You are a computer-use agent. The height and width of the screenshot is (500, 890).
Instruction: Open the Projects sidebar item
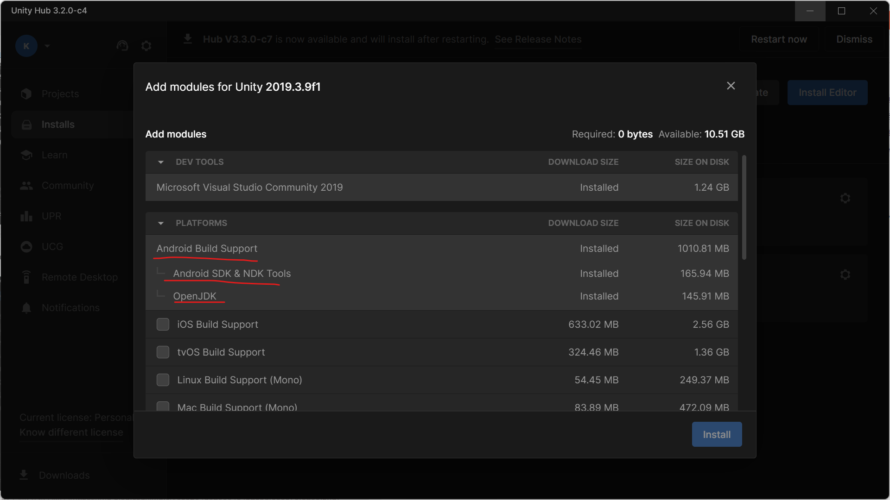tap(72, 94)
